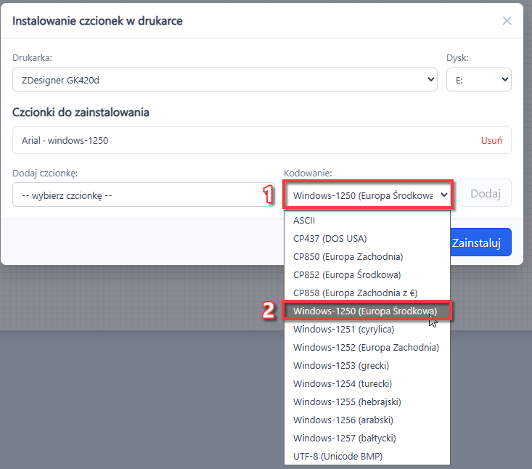Click the 'Czcionki do zainstalowania' heading
Screen dimensions: 532x469
pos(81,113)
